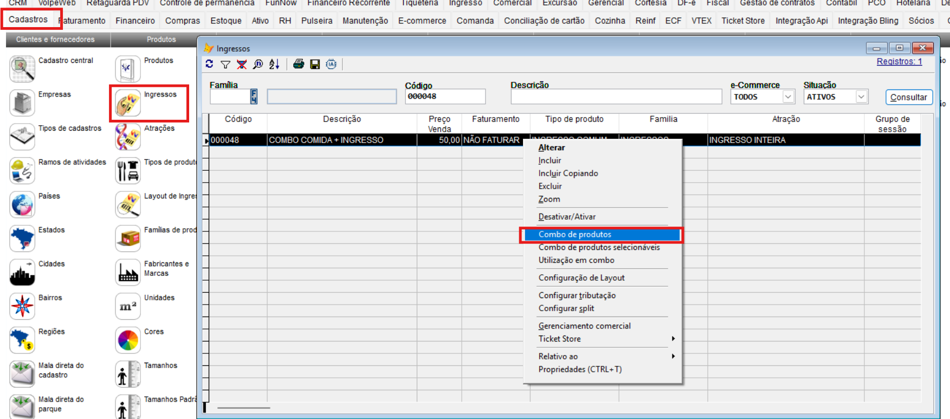Click the refresh icon in Ingressos toolbar
The height and width of the screenshot is (419, 950).
(x=209, y=64)
